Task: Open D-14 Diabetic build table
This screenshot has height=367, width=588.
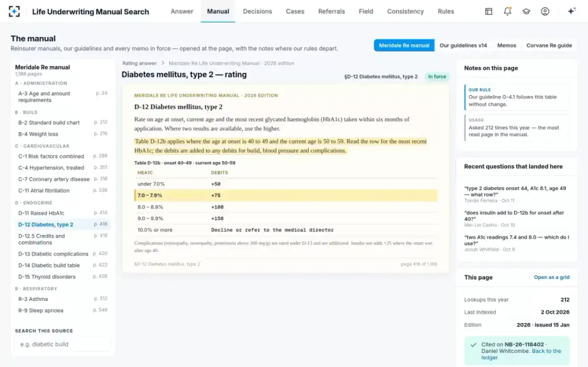Action: [x=63, y=265]
